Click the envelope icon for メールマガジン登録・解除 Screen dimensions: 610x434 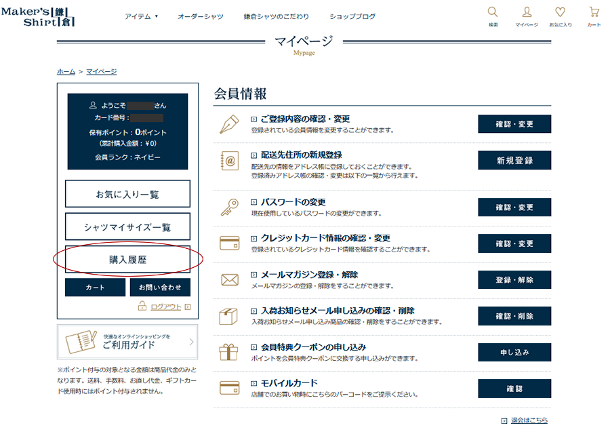pyautogui.click(x=230, y=279)
